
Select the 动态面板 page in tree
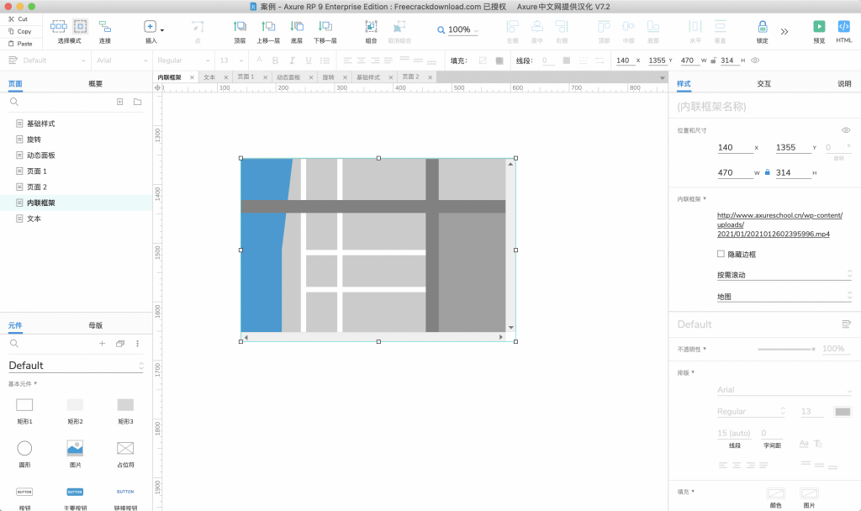pyautogui.click(x=40, y=155)
